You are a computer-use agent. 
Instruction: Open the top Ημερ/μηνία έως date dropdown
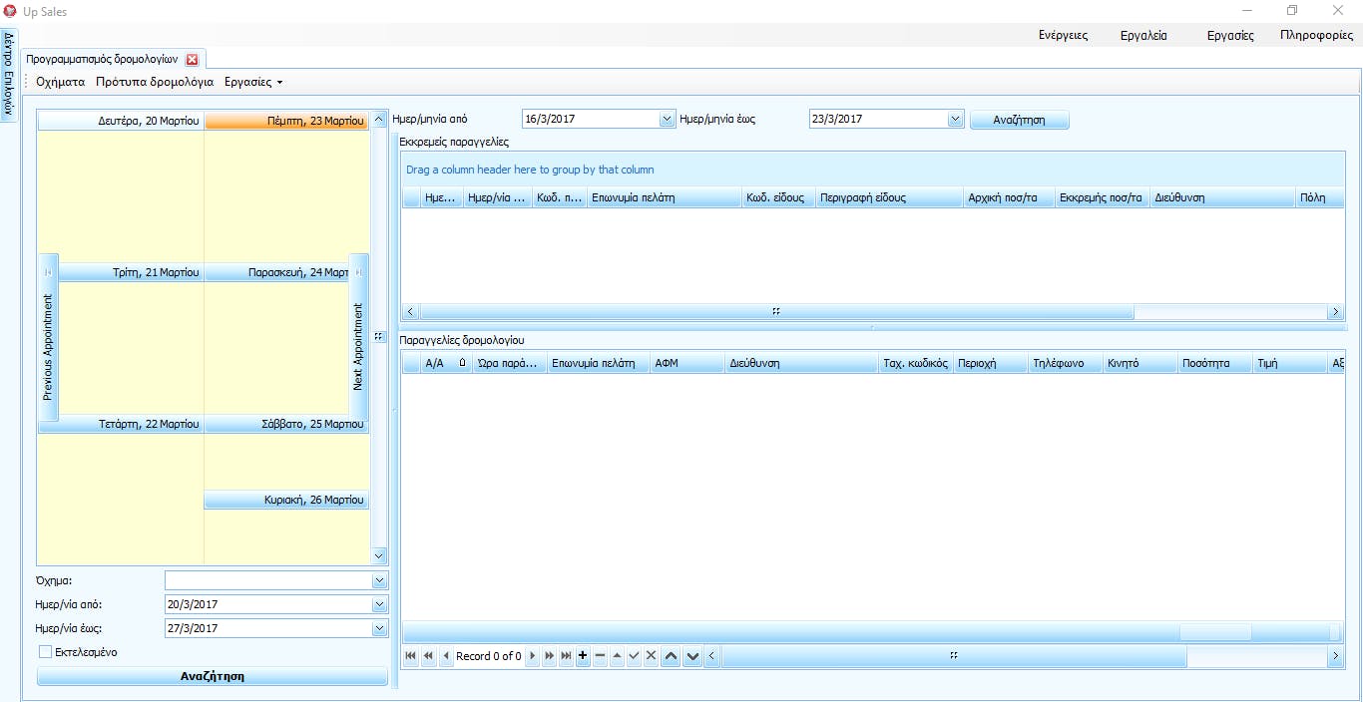click(955, 120)
